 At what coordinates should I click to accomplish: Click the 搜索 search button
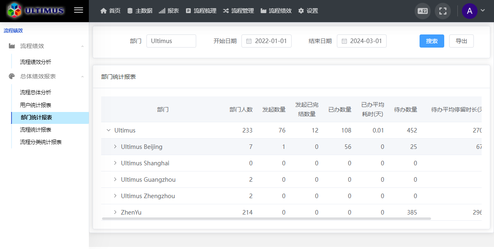[432, 41]
